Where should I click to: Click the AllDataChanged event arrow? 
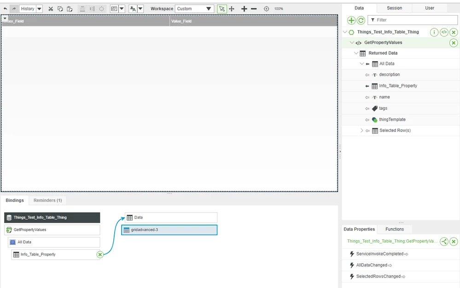pos(390,265)
